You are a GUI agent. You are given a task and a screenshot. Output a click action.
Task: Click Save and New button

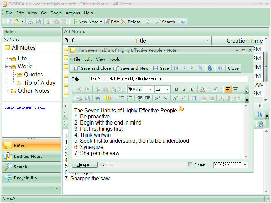click(x=131, y=68)
